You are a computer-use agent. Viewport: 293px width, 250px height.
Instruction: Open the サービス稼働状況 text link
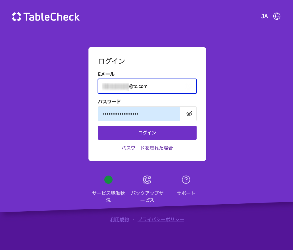pos(108,196)
